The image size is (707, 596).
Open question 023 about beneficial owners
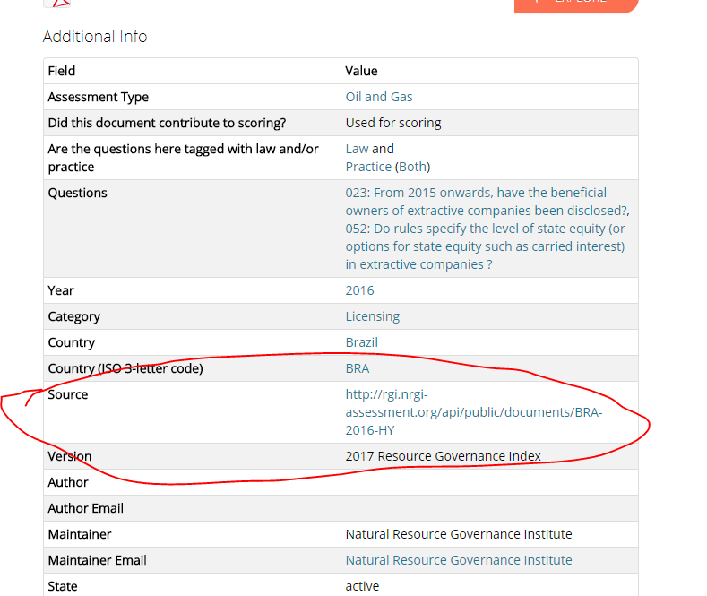(x=487, y=202)
